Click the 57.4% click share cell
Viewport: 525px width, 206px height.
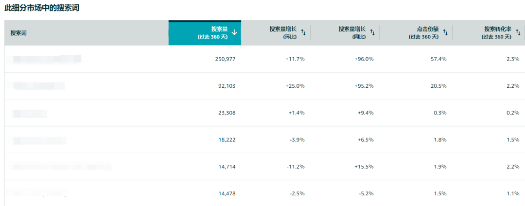(x=438, y=59)
